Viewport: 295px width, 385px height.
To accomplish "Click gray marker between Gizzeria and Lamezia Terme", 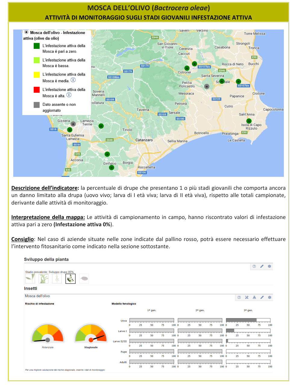I will (73, 124).
